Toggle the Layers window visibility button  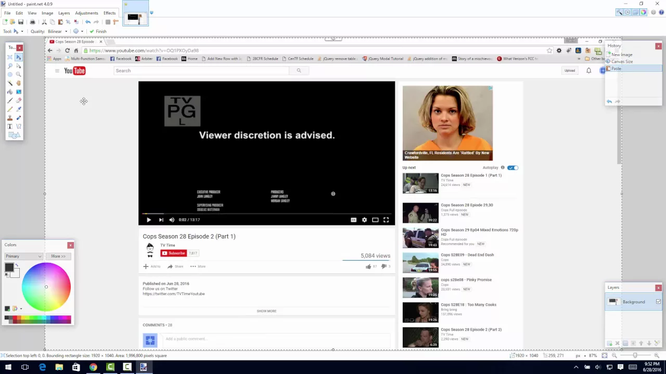tap(635, 12)
